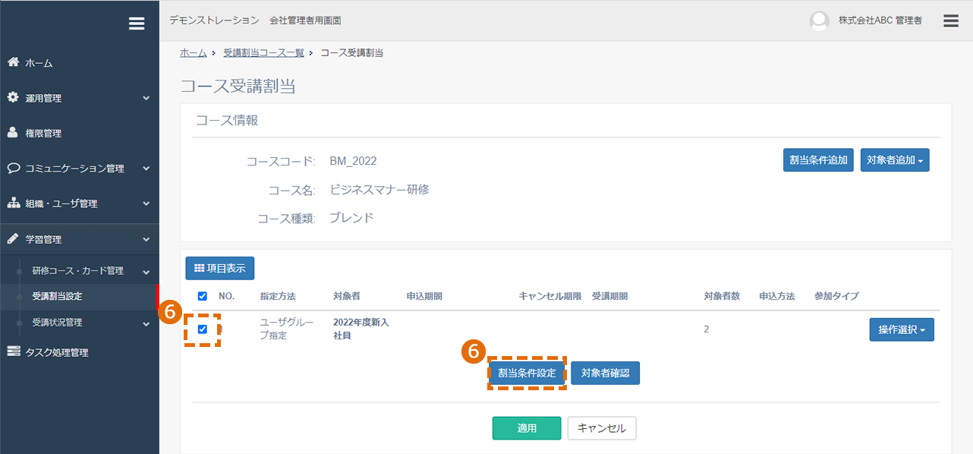The height and width of the screenshot is (454, 973).
Task: Click the course code BM_2022
Action: [x=353, y=161]
